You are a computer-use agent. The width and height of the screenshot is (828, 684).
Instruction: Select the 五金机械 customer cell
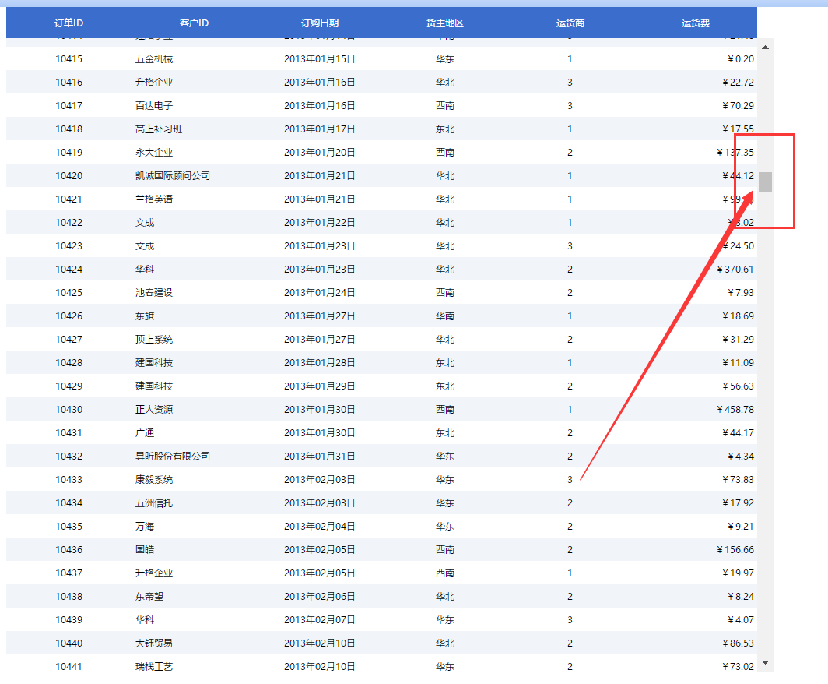click(154, 59)
